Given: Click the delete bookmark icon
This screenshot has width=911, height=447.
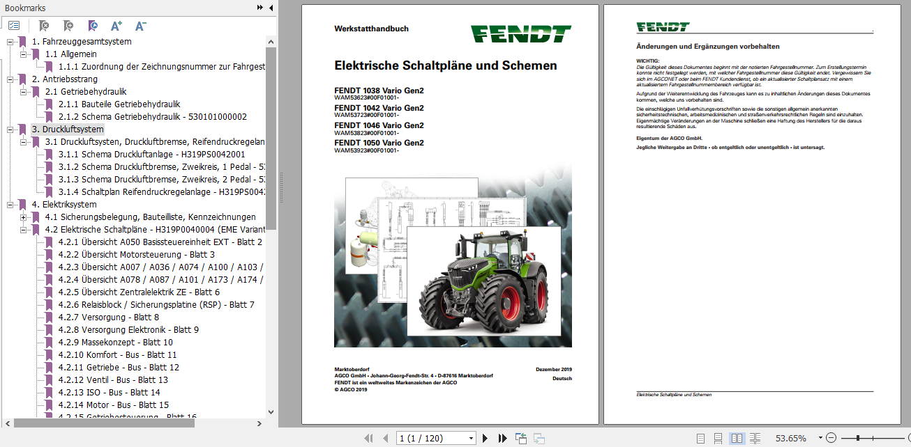Looking at the screenshot, I should (44, 25).
